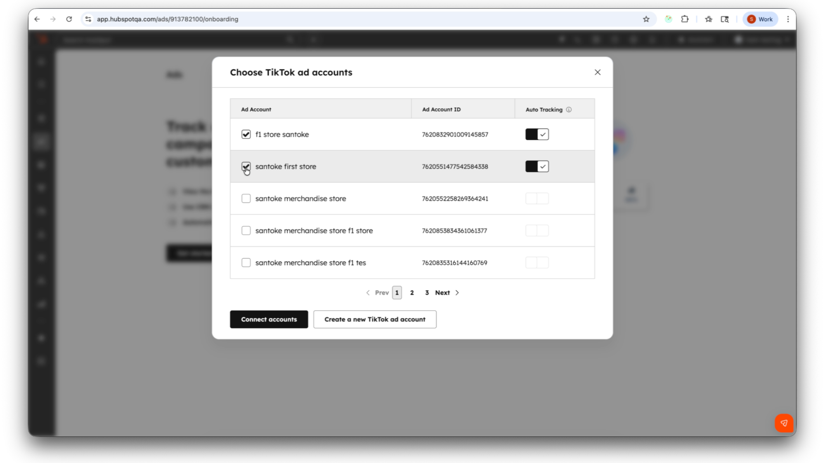Open the bookmarks star toolbar icon
This screenshot has width=825, height=463.
(709, 19)
